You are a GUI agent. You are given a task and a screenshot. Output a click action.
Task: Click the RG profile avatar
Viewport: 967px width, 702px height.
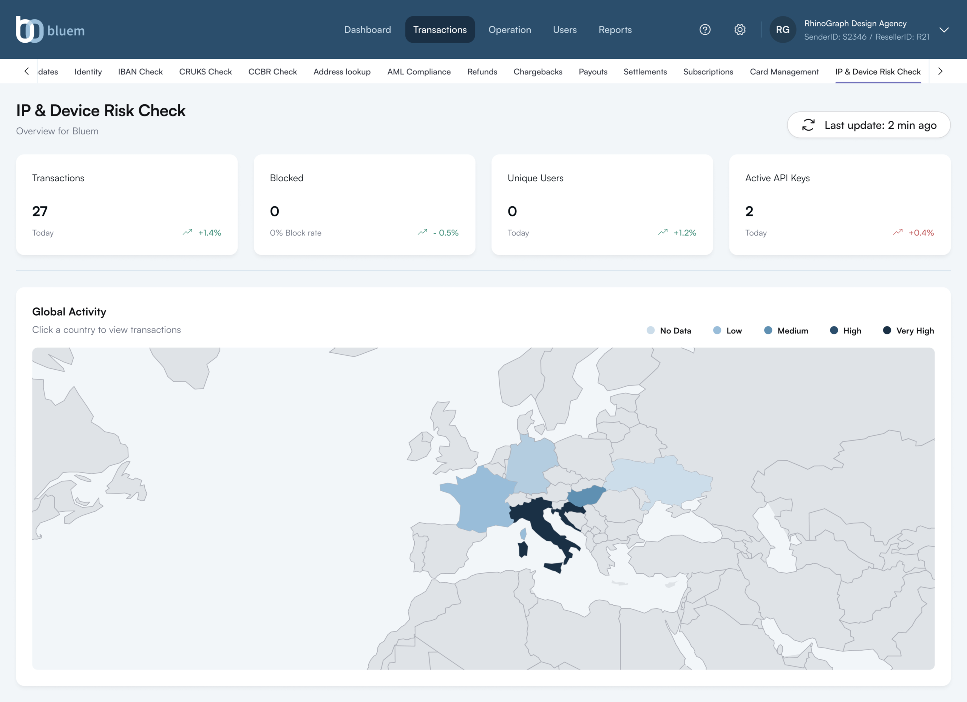point(782,29)
